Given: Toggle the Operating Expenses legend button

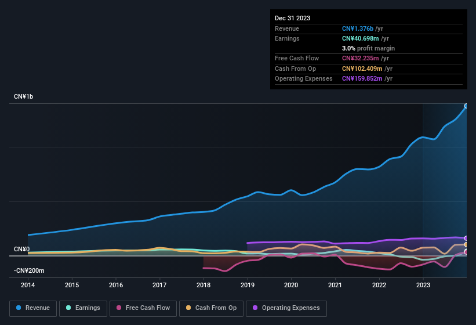Looking at the screenshot, I should click(286, 308).
